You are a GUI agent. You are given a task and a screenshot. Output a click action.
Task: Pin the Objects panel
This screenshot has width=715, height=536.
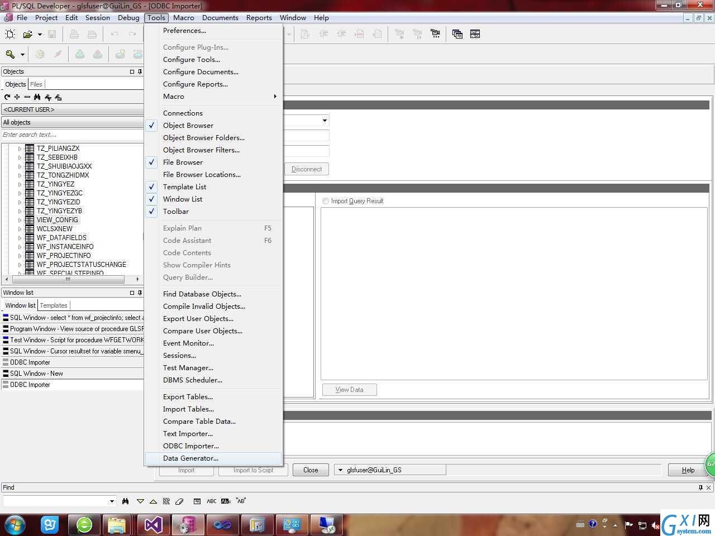click(140, 71)
